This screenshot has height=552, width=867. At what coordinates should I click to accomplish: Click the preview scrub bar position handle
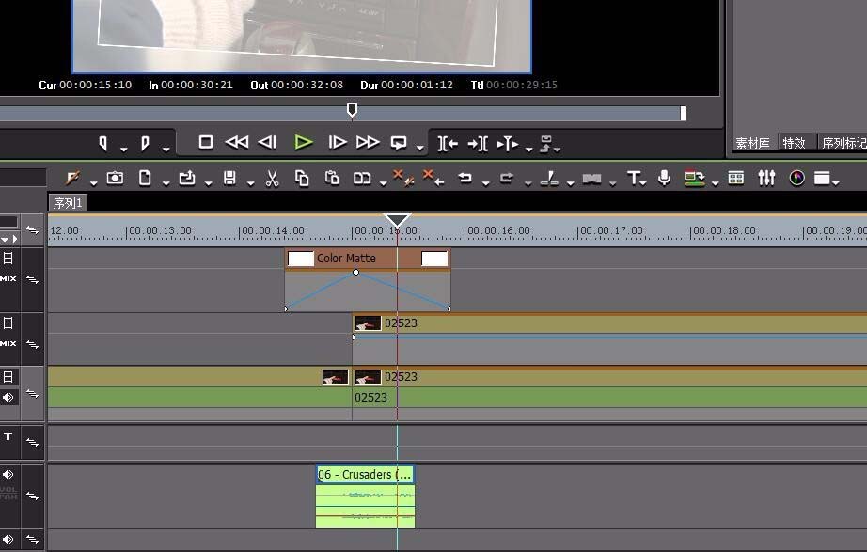352,111
